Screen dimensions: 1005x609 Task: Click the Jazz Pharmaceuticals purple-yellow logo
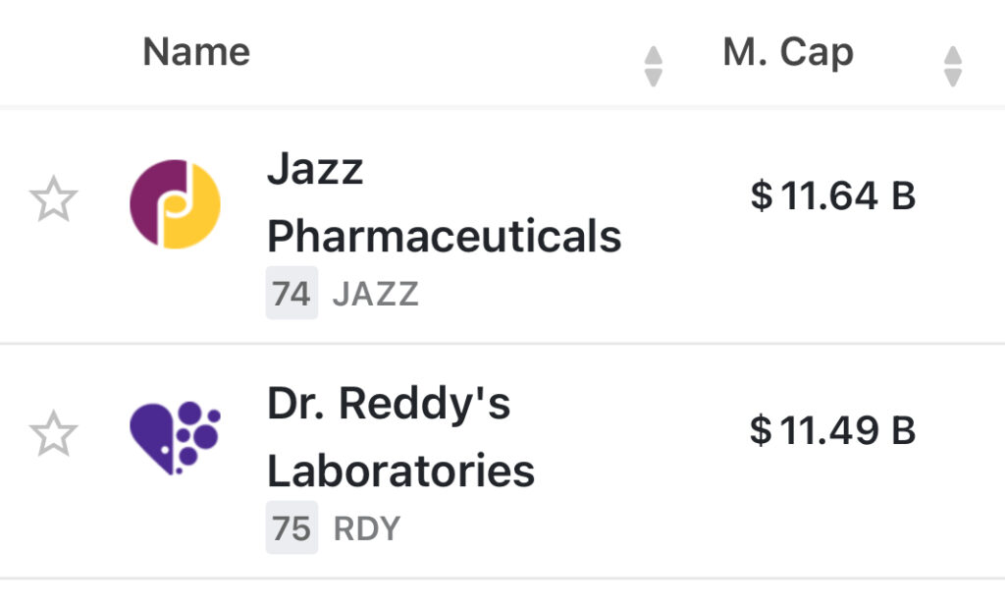coord(175,204)
